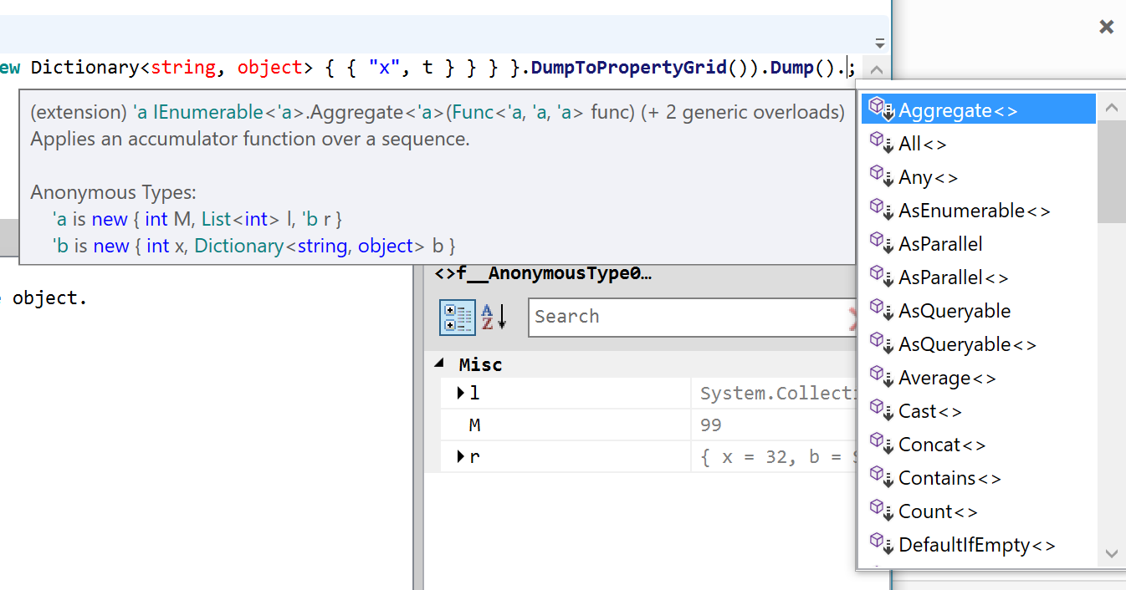1126x590 pixels.
Task: Click the completion list scrollbar thumb
Action: click(x=1111, y=170)
